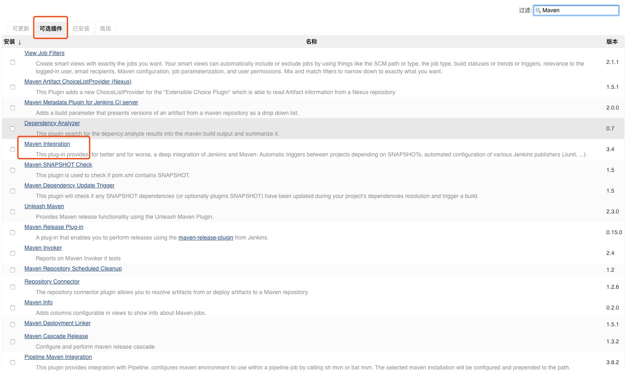630x378 pixels.
Task: Switch to the 可更新 tab
Action: tap(21, 29)
